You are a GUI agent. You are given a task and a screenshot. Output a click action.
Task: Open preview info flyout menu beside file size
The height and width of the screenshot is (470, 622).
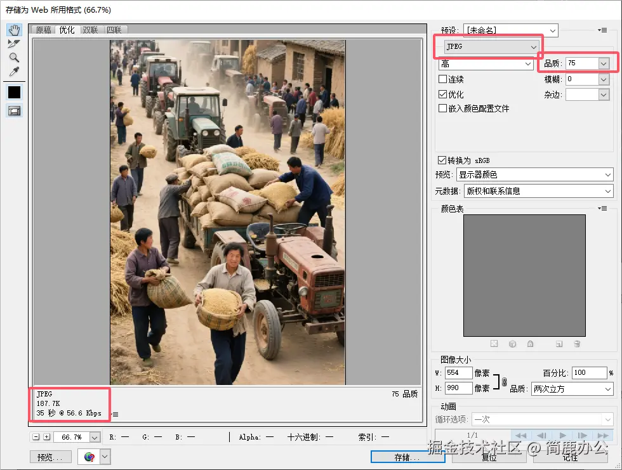tap(115, 415)
